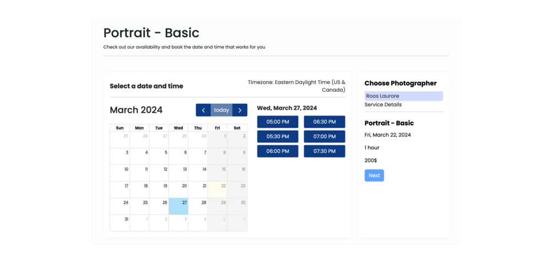Pick March 28 on the calendar
Screen dimensions: 553x266
tap(198, 206)
